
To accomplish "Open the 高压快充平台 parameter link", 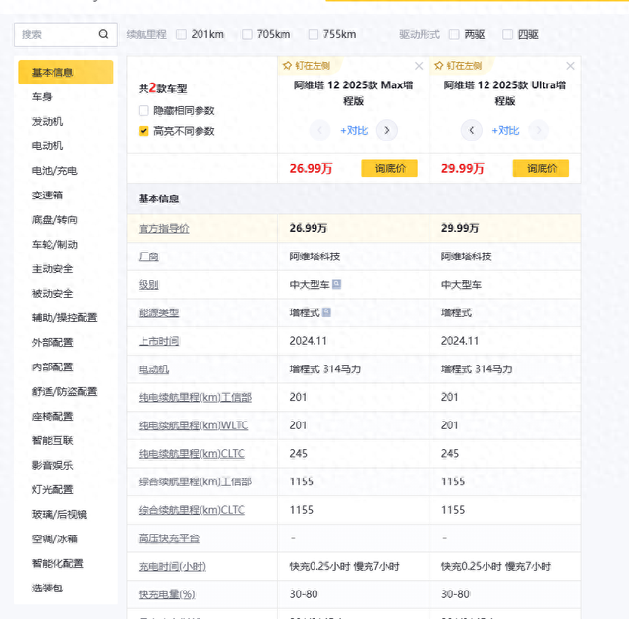I will [169, 538].
